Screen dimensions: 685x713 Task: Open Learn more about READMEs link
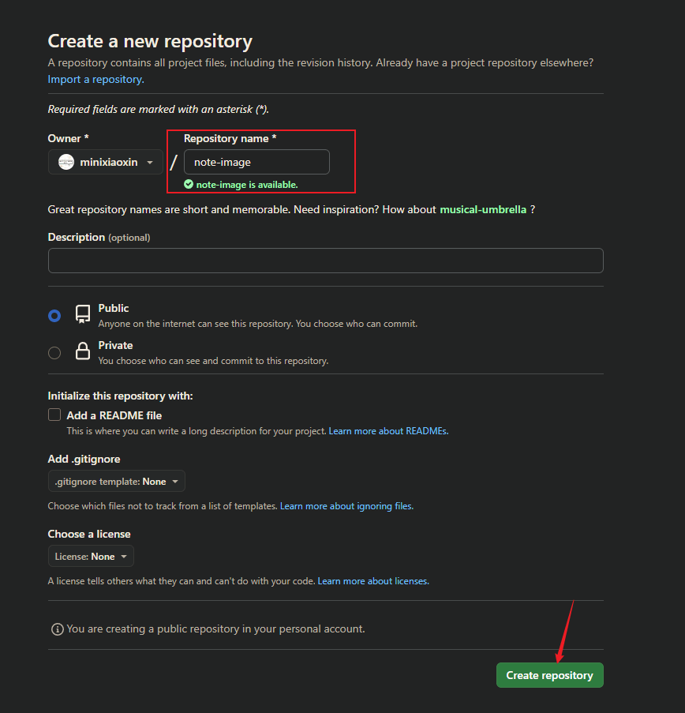tap(388, 431)
